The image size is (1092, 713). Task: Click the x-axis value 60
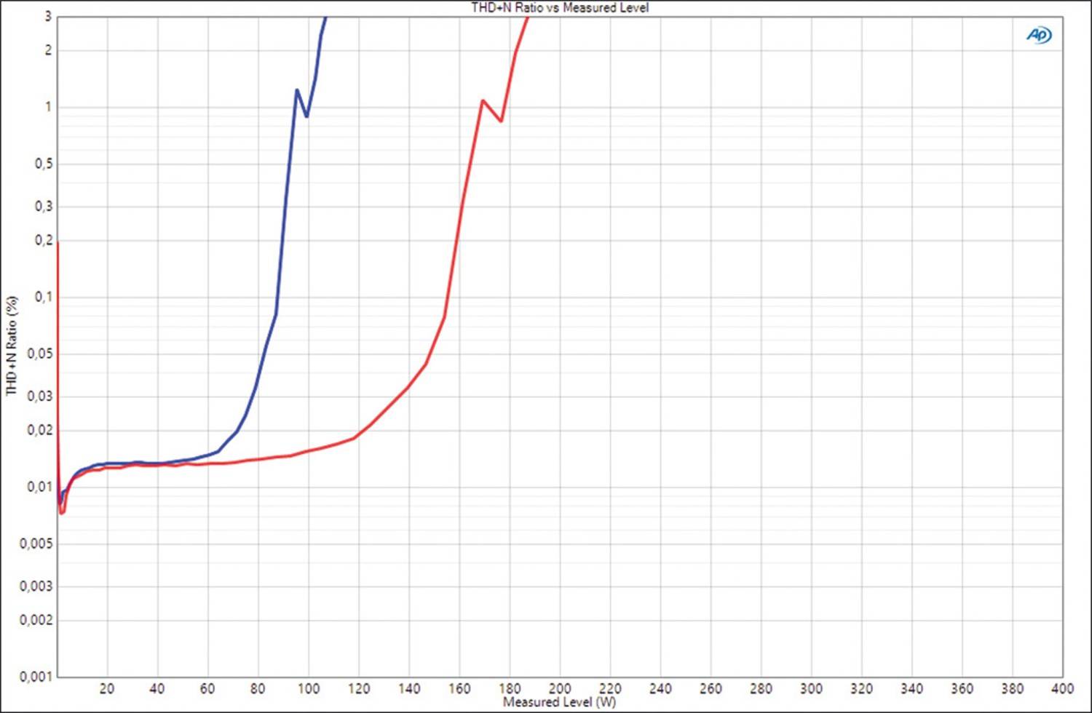[x=207, y=688]
